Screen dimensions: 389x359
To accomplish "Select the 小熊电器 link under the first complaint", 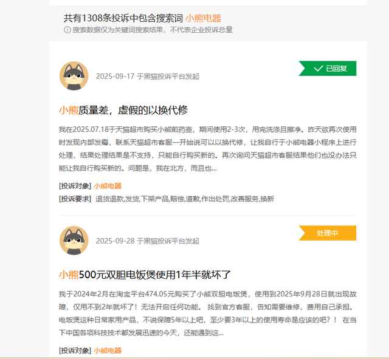I will click(x=108, y=186).
